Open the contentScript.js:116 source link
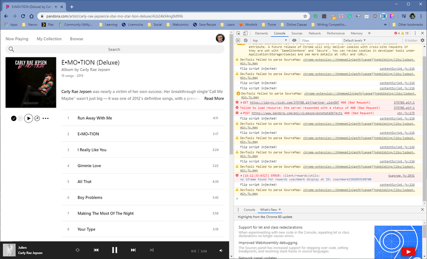Viewport: 427px width, 259px height. click(x=397, y=68)
